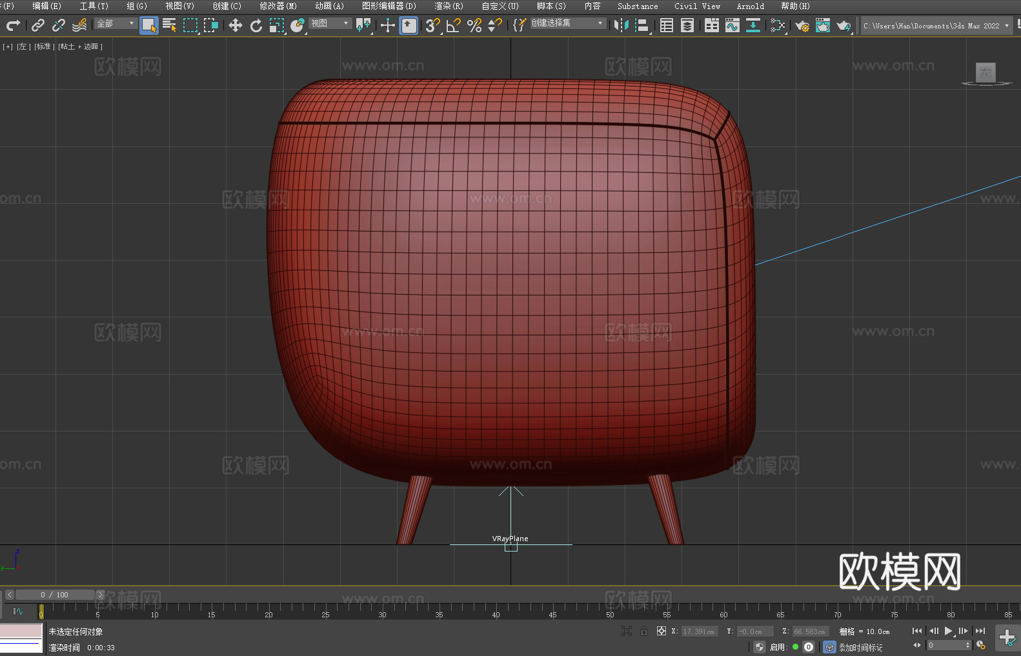Click the ViewCube 左 face
Viewport: 1021px width, 656px height.
click(x=986, y=72)
